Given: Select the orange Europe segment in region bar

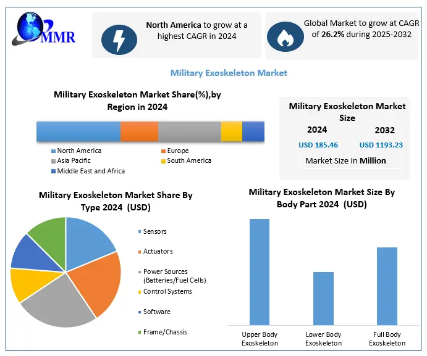Looking at the screenshot, I should (x=139, y=131).
